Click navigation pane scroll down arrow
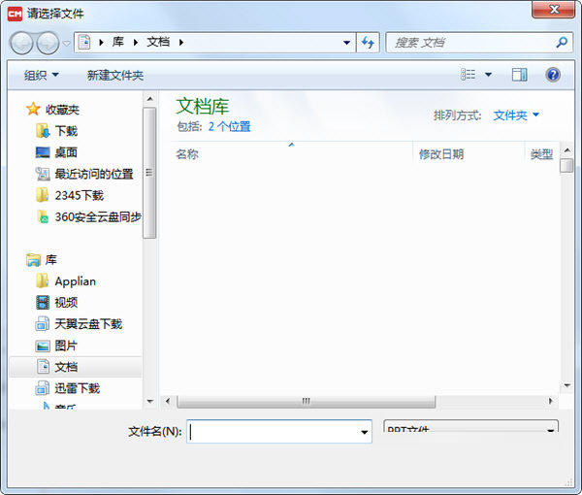This screenshot has width=582, height=495. coord(150,401)
